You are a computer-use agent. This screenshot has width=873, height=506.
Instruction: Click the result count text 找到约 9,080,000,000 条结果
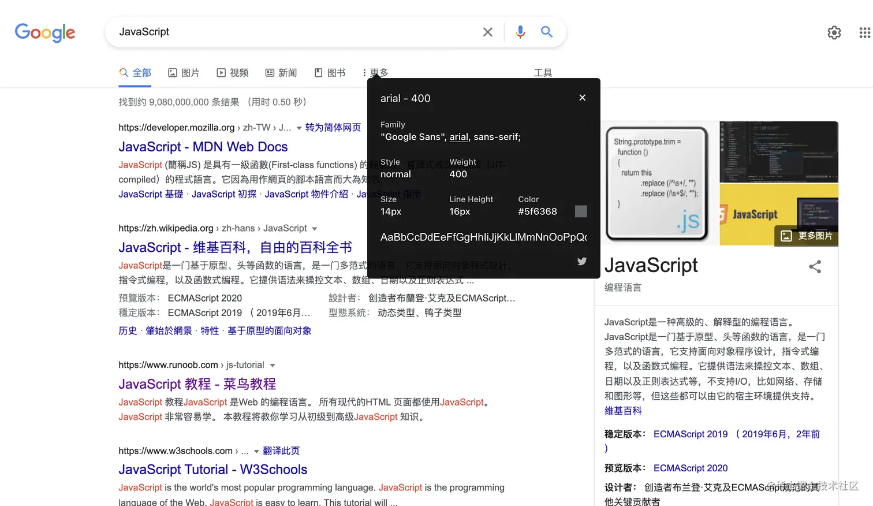(x=178, y=102)
